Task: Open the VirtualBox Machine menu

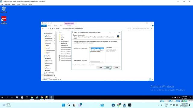Action: [x=8, y=4]
